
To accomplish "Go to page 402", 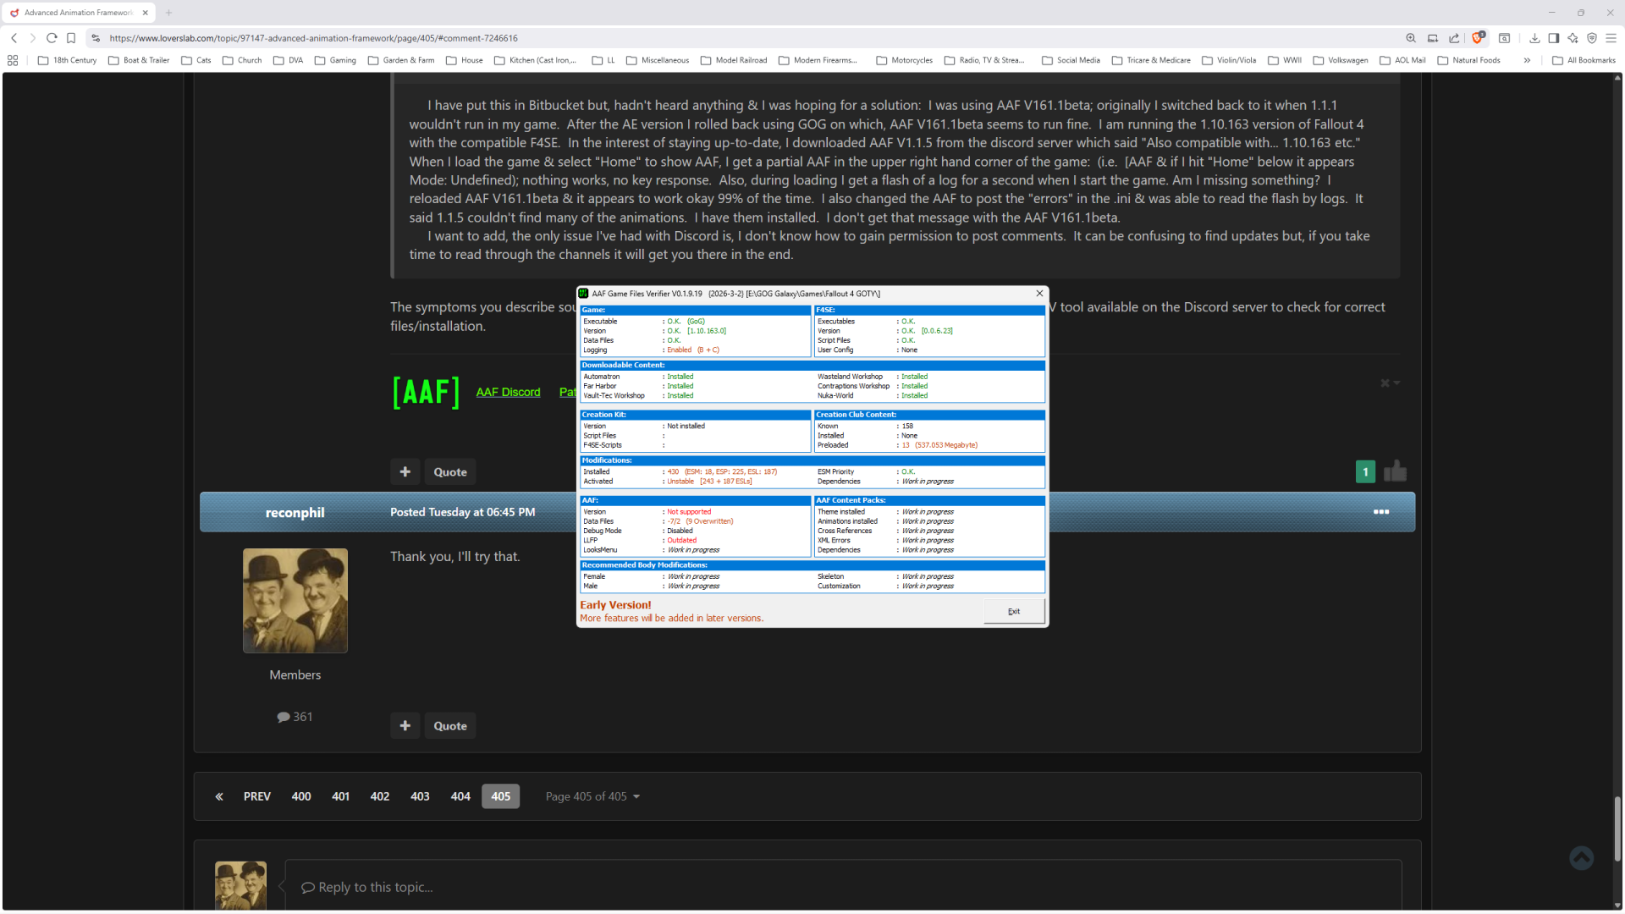I will click(x=380, y=796).
